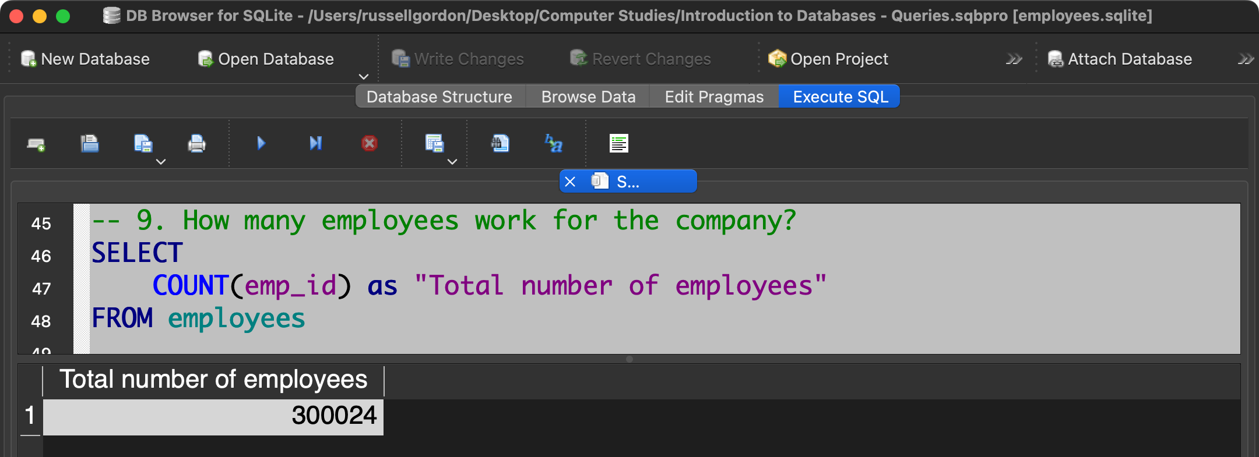Screen dimensions: 1259x457
Task: Click the New Database button
Action: coord(86,59)
